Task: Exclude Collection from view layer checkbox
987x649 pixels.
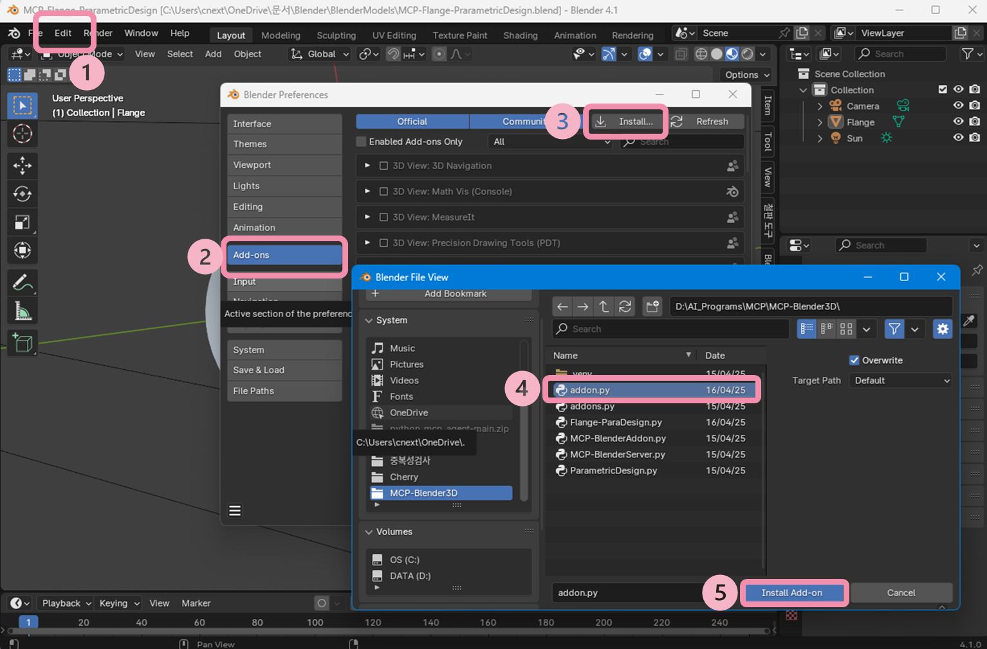Action: coord(943,89)
